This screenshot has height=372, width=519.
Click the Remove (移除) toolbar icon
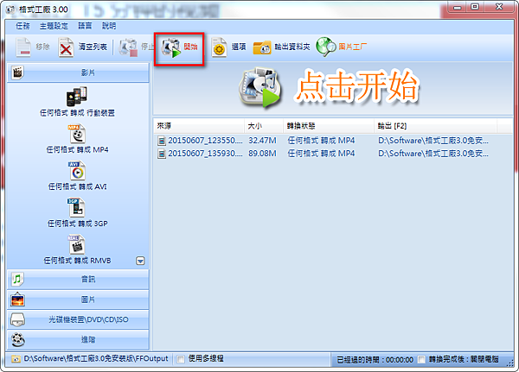coord(23,47)
